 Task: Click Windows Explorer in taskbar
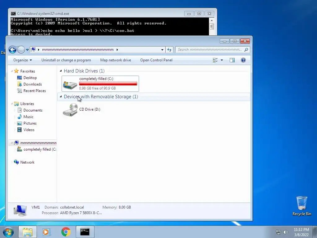(28, 232)
